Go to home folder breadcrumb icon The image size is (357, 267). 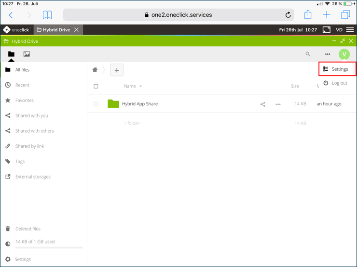95,70
